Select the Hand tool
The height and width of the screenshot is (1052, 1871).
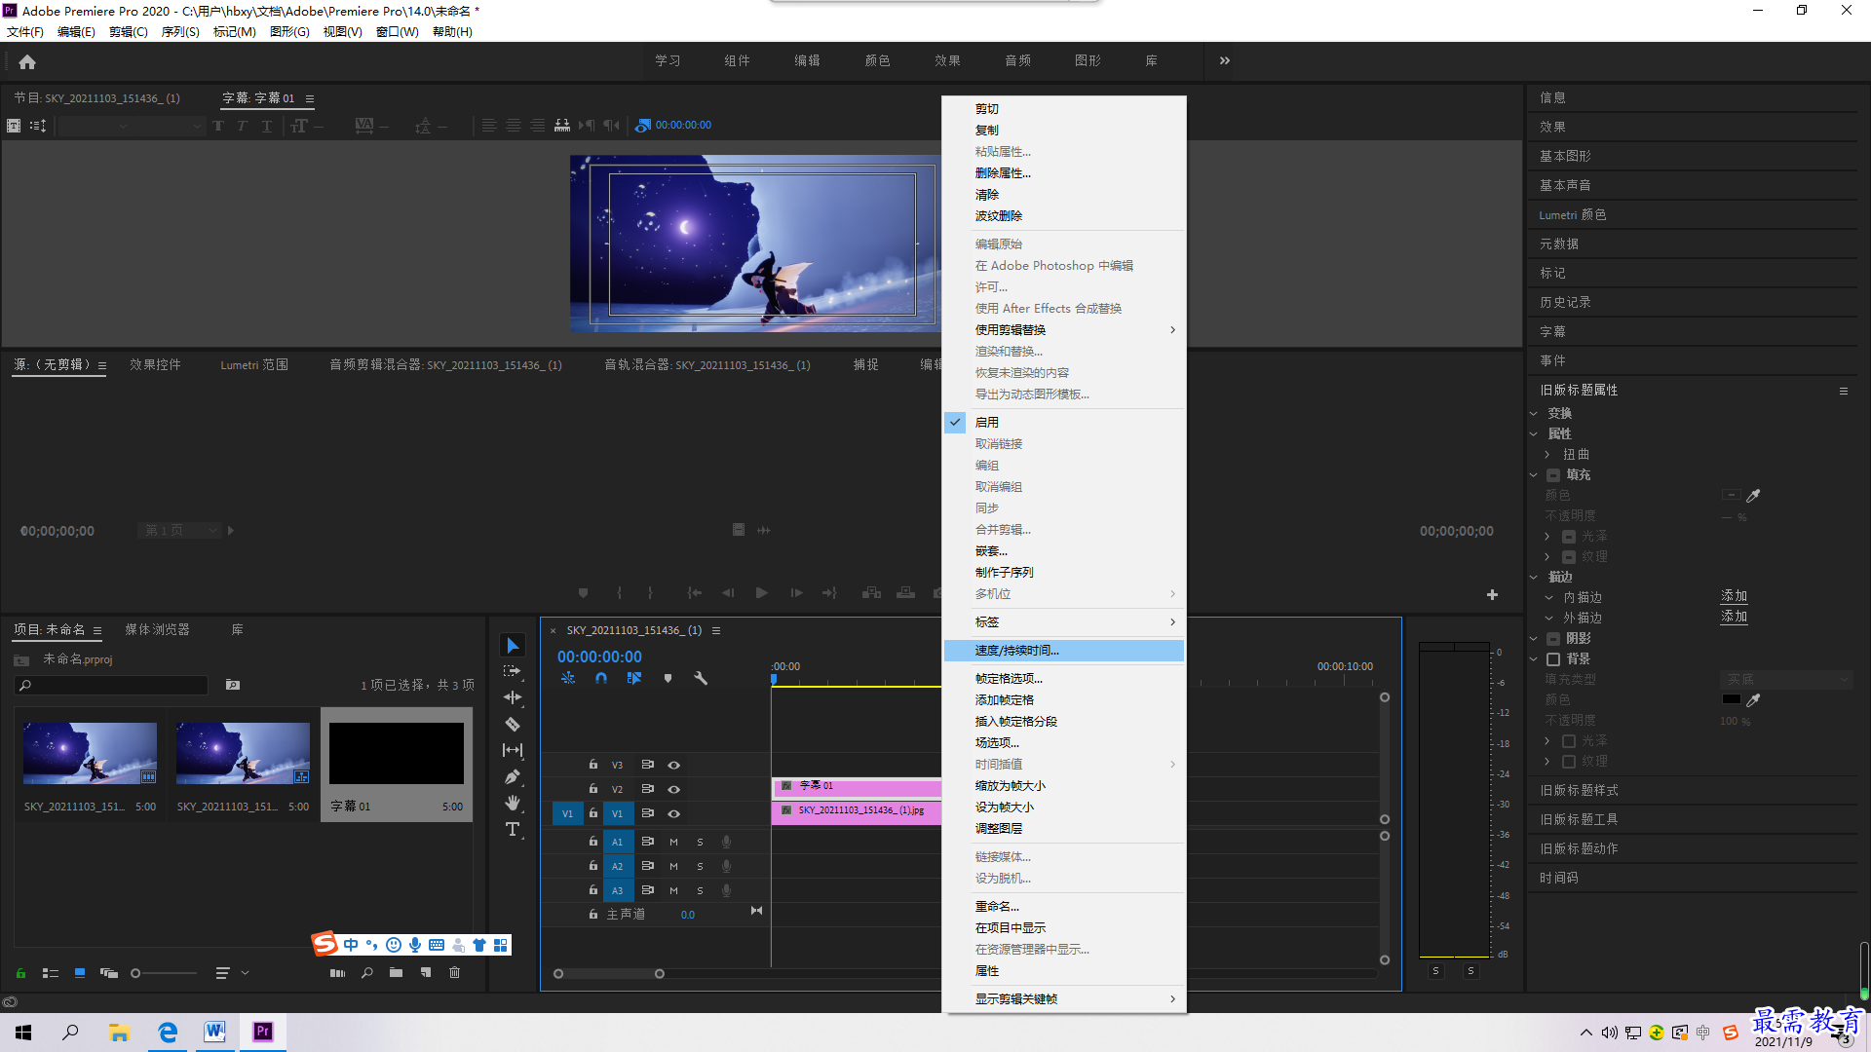(x=513, y=803)
